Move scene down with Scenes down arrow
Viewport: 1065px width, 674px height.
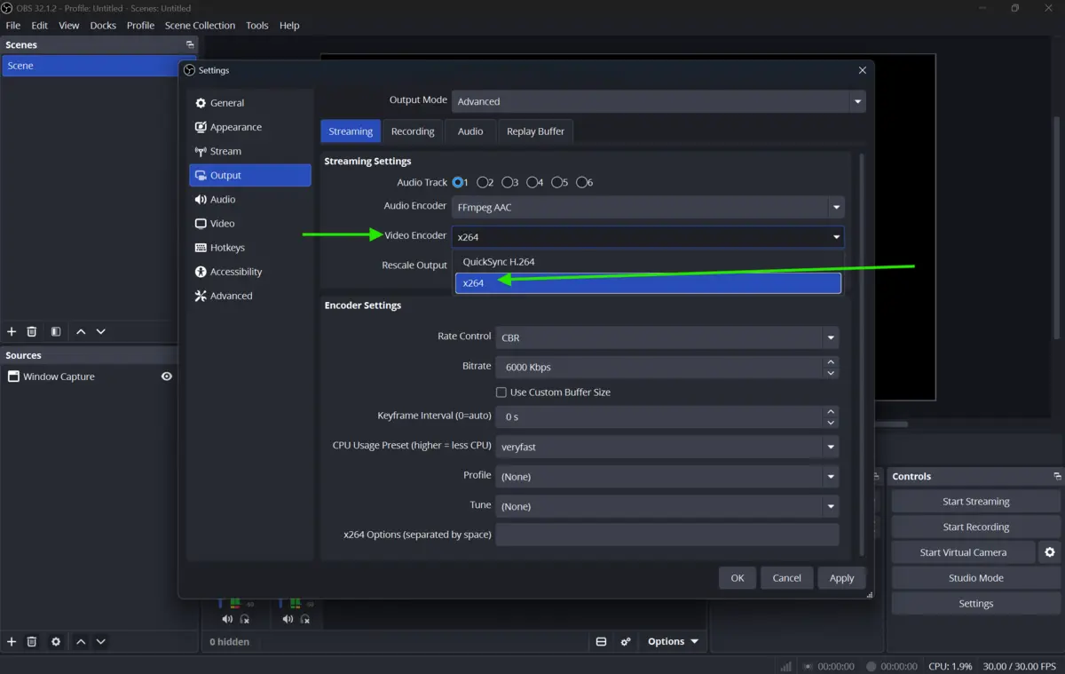tap(101, 331)
